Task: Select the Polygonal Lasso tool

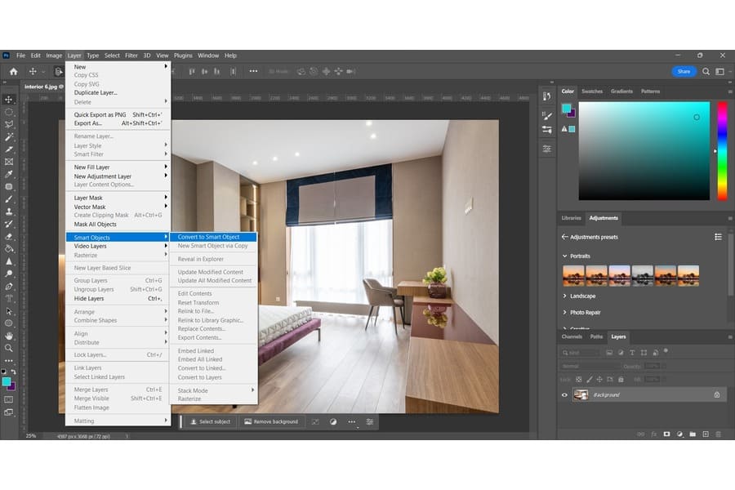Action: 8,125
